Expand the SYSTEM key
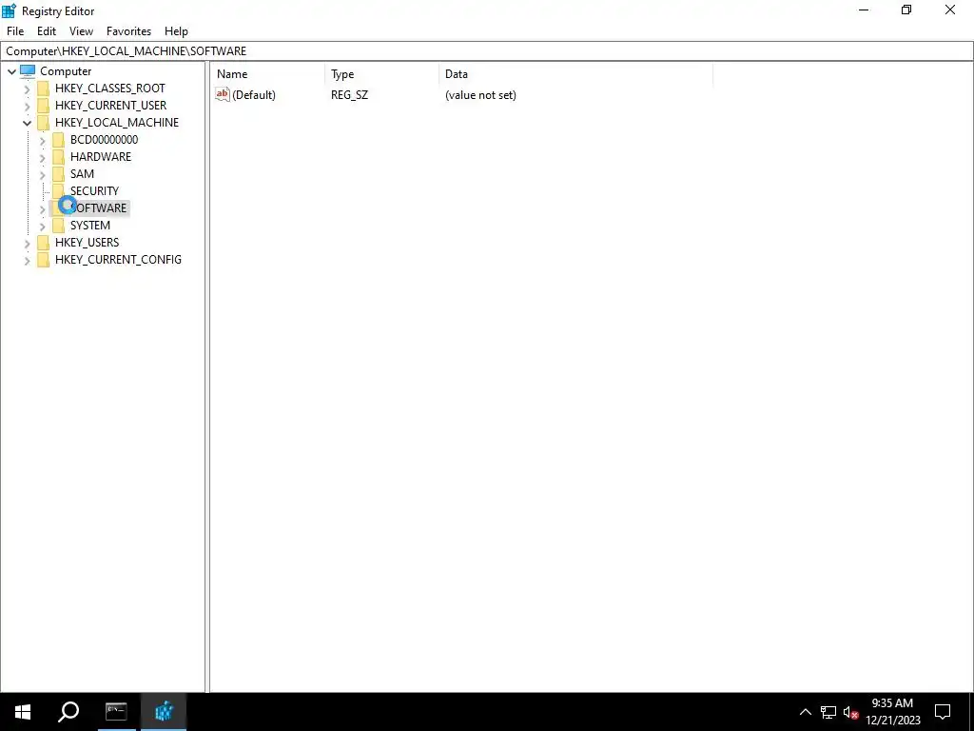The width and height of the screenshot is (974, 731). (x=42, y=227)
